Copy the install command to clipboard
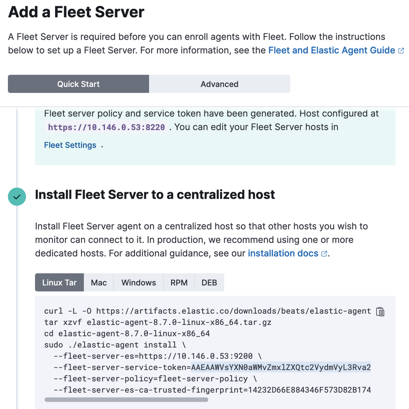409x409 pixels. pyautogui.click(x=380, y=312)
